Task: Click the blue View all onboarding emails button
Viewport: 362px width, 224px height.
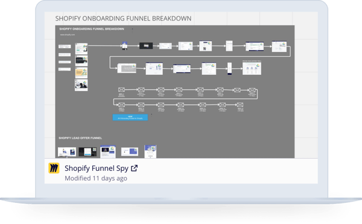Action: point(130,117)
